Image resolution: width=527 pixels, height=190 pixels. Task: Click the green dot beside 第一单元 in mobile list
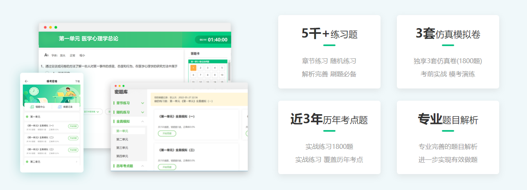[x=27, y=117]
